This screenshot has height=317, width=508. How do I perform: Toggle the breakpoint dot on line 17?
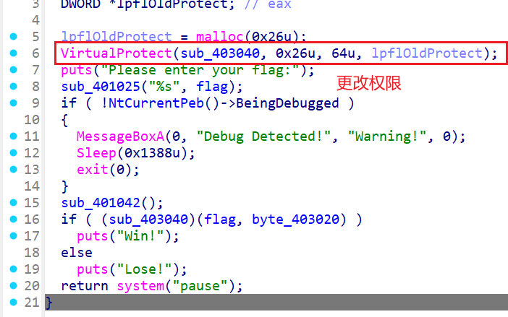pyautogui.click(x=13, y=235)
